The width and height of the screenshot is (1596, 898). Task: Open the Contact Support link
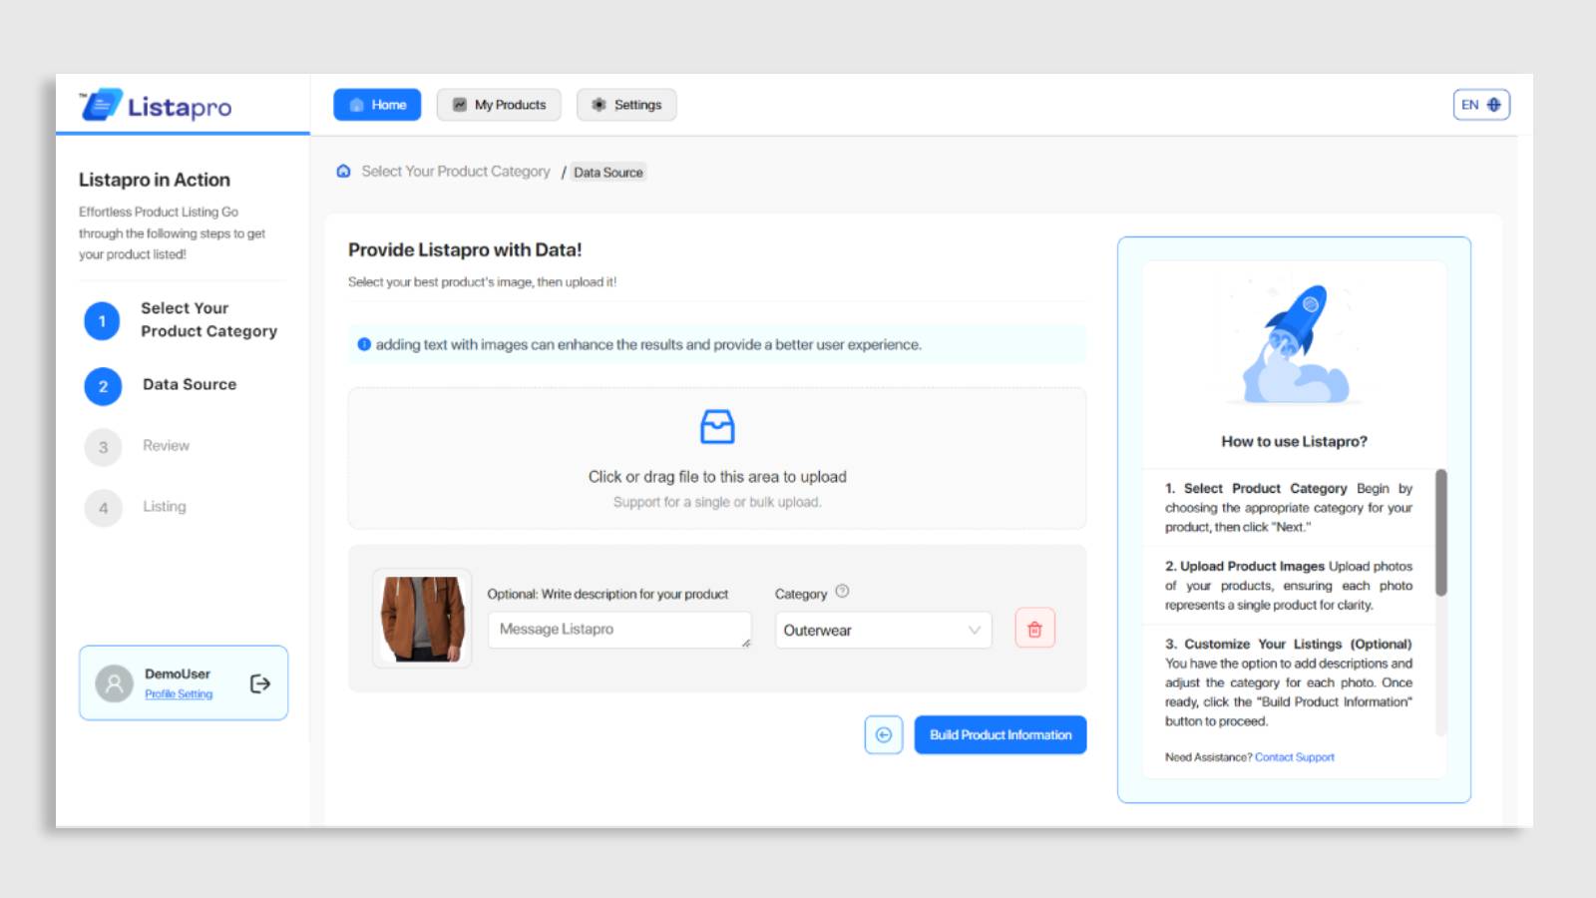click(x=1294, y=757)
